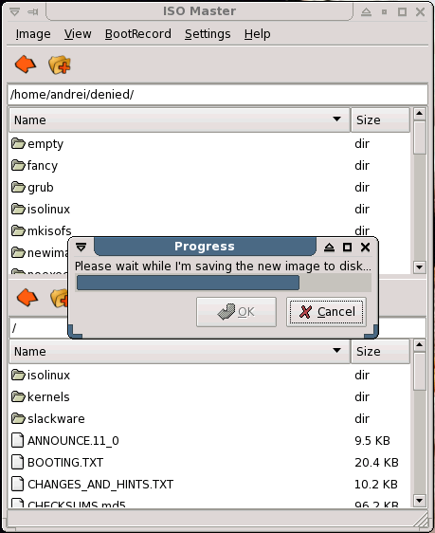Viewport: 435px width, 533px height.
Task: Click the OK button in Progress dialog
Action: [236, 312]
